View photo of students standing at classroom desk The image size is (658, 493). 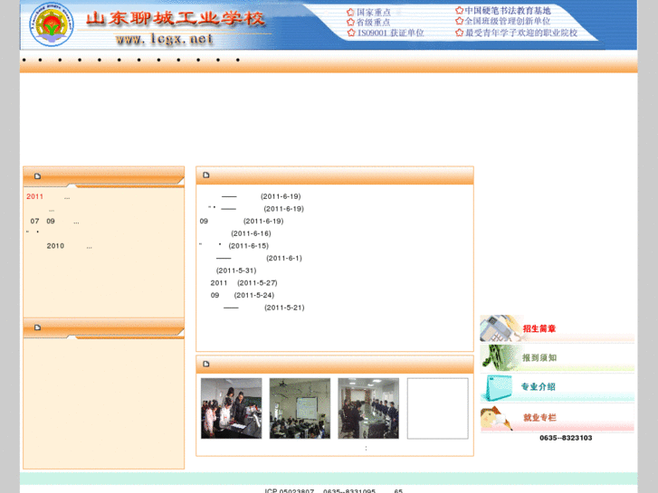[231, 408]
